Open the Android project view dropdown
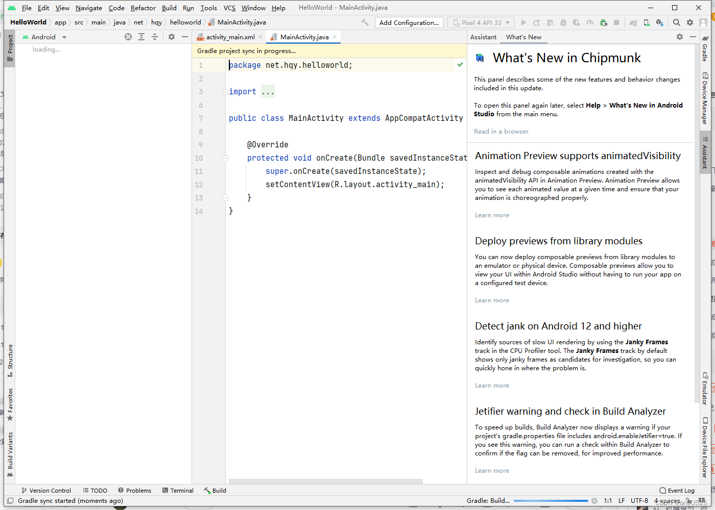The image size is (715, 510). pos(44,37)
